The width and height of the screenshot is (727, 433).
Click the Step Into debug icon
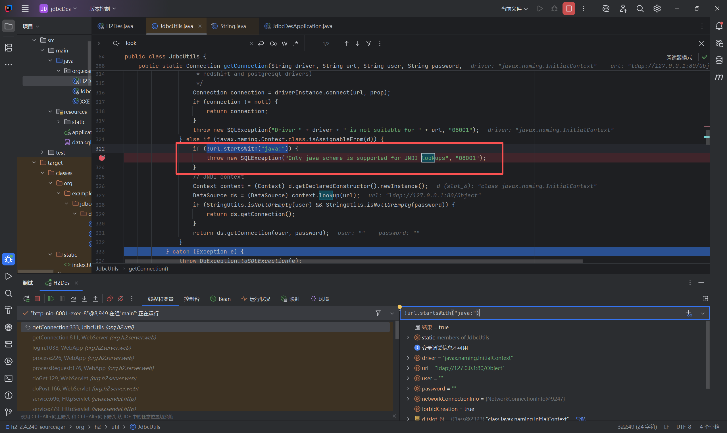click(84, 299)
